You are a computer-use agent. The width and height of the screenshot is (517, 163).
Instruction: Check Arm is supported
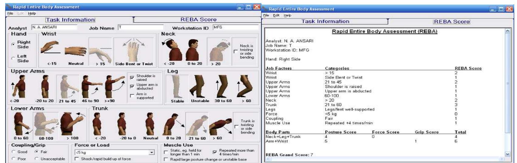132,96
